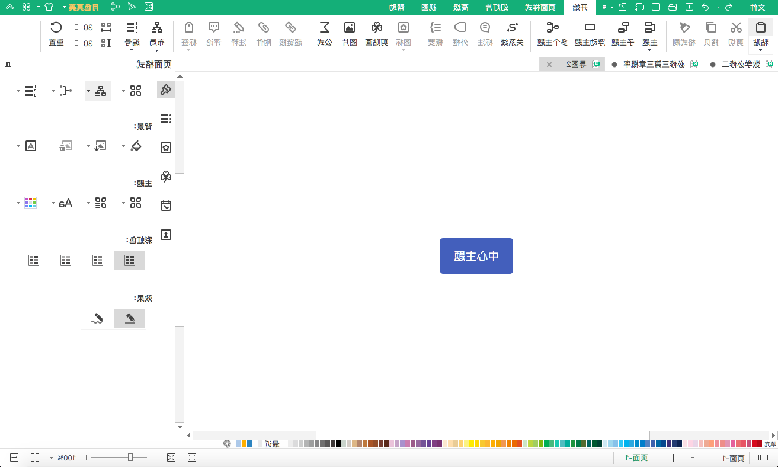Select the second rainbow (彩虹色) option

coord(98,260)
